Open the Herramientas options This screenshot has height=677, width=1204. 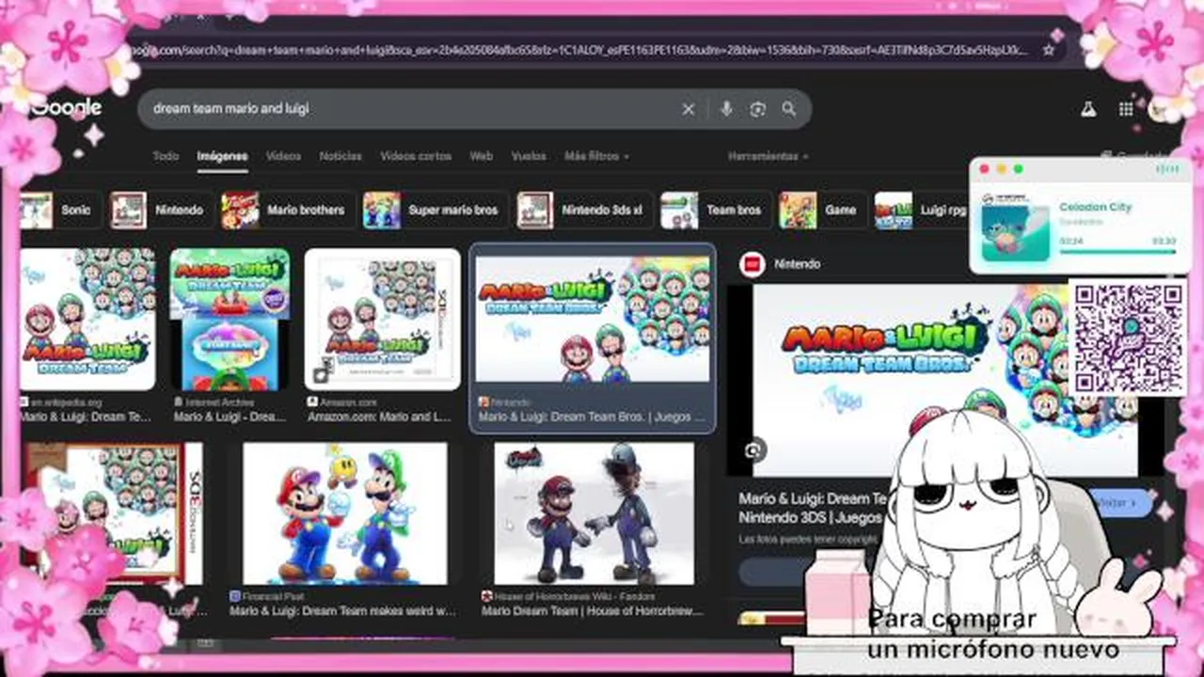(x=768, y=156)
